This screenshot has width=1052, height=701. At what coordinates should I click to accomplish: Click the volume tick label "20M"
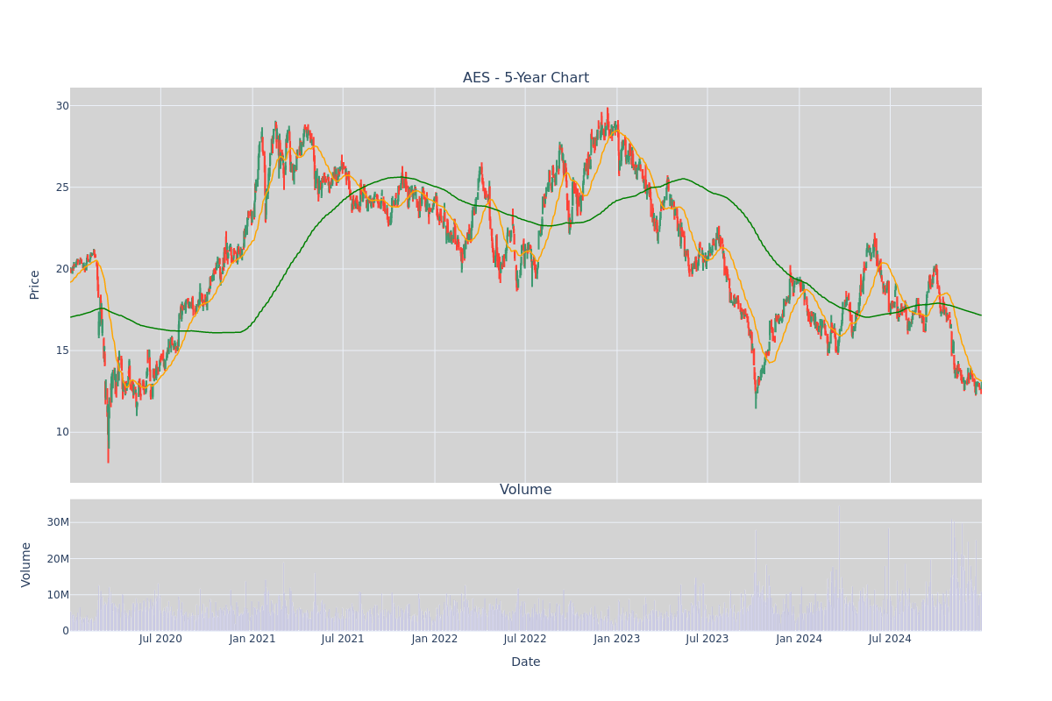[x=58, y=559]
